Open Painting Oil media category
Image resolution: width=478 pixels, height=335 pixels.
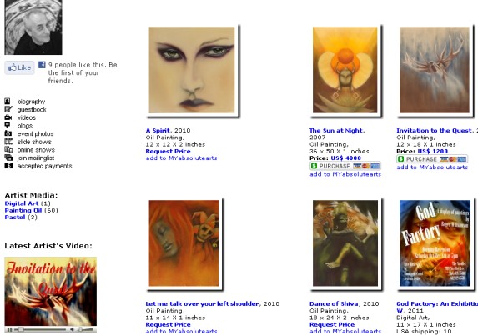click(x=23, y=211)
